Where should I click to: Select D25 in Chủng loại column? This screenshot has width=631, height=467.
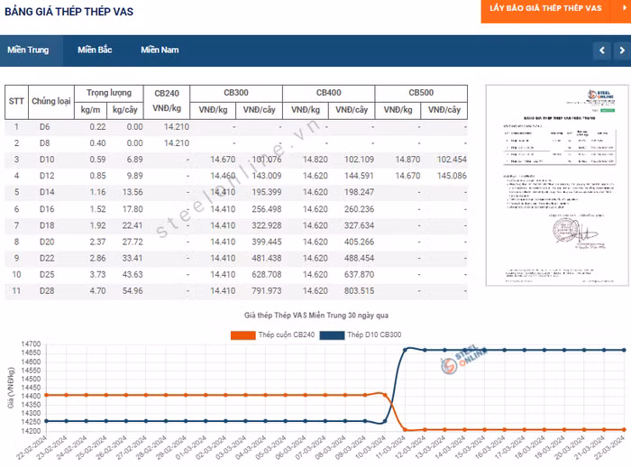pos(47,275)
